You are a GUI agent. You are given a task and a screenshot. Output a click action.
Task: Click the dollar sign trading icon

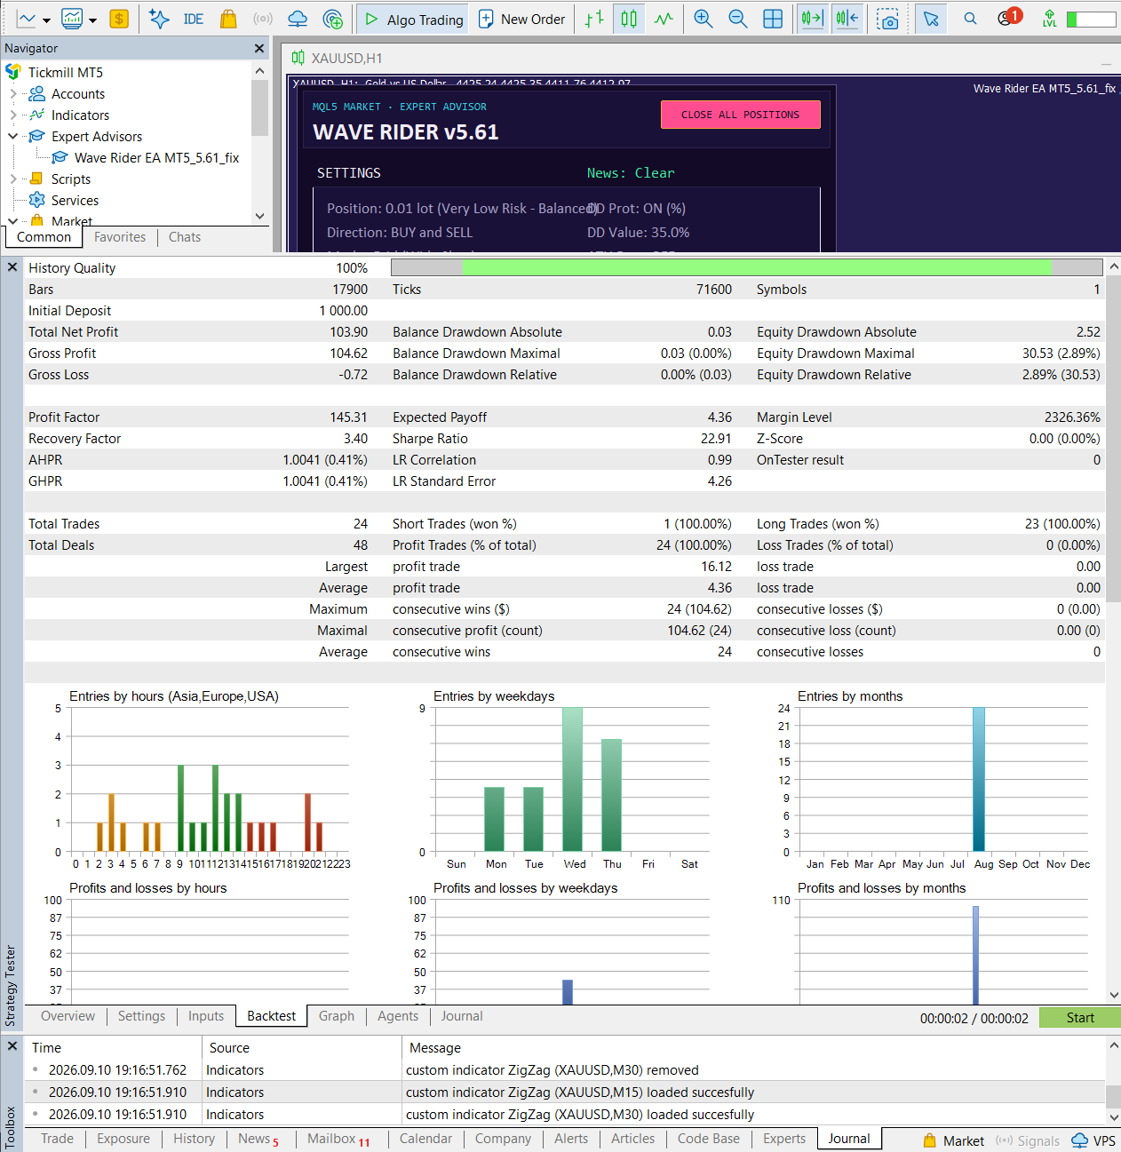[x=119, y=19]
